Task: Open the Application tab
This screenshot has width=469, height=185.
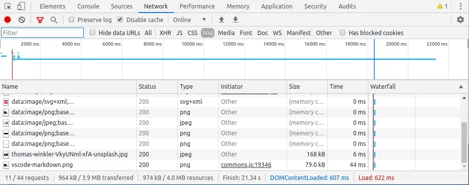Action: pyautogui.click(x=277, y=7)
